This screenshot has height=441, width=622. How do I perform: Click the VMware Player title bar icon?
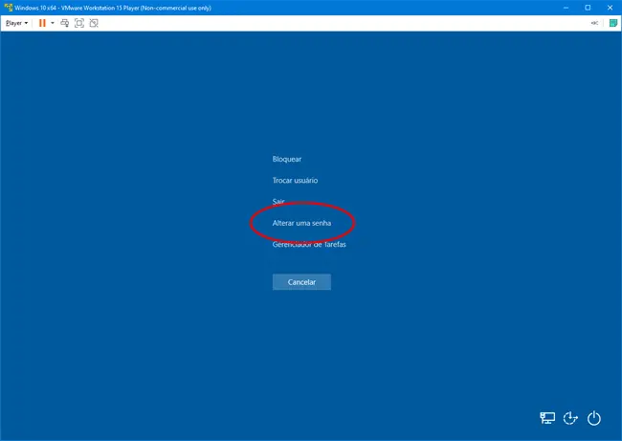[8, 7]
